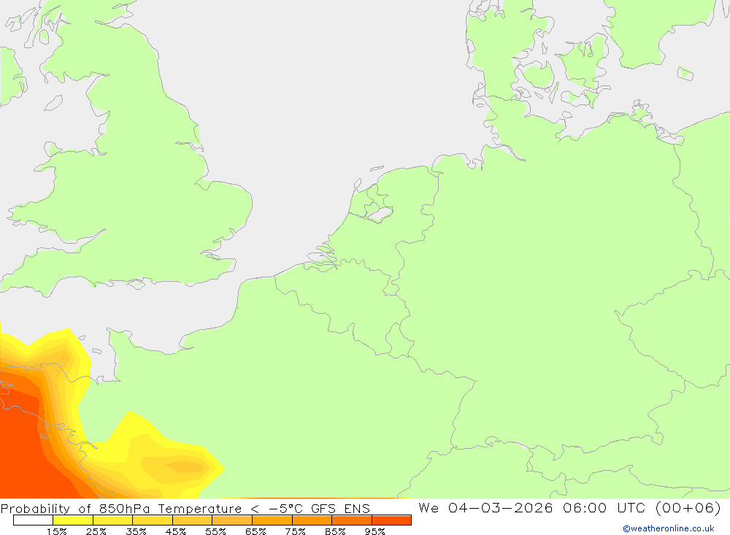Click the 55% legend label
Image resolution: width=730 pixels, height=535 pixels.
(215, 531)
